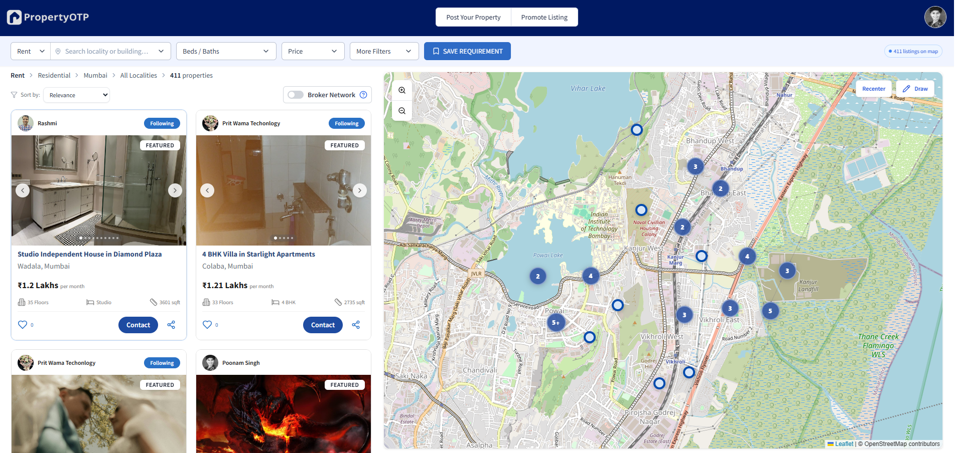
Task: Open cluster marker 2 on Powai Lake
Action: tap(538, 276)
